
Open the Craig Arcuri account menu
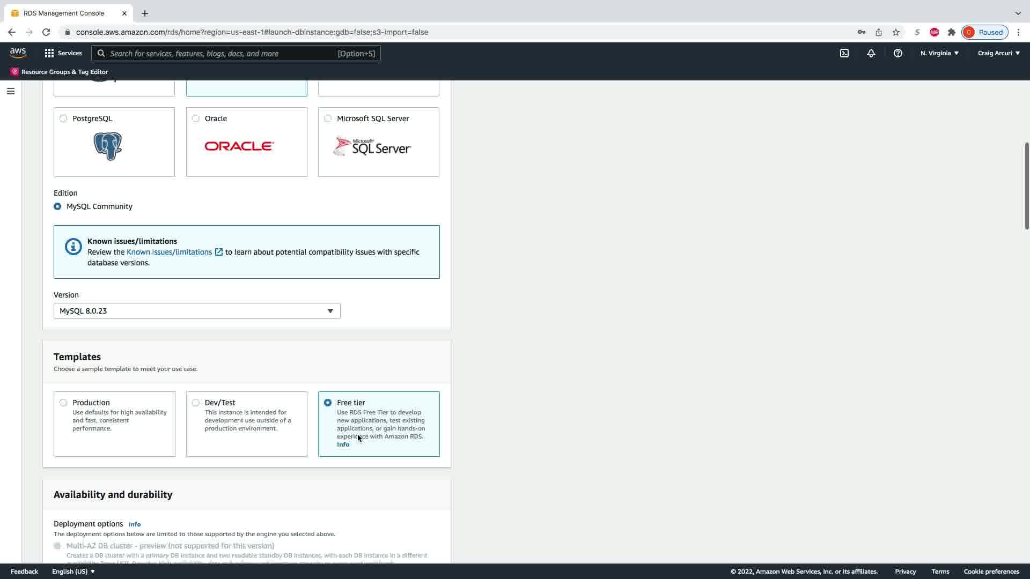[998, 53]
